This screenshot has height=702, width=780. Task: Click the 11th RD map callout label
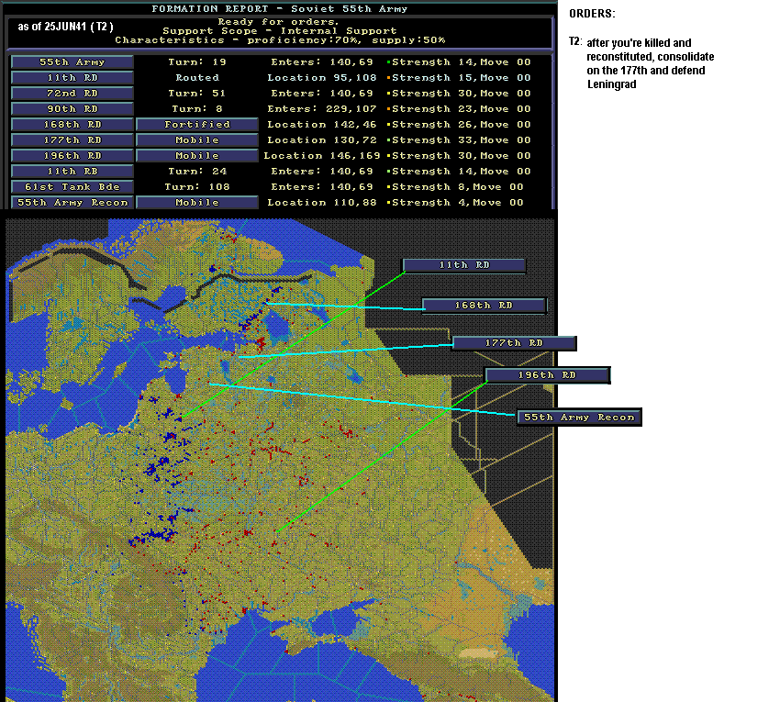pos(464,265)
